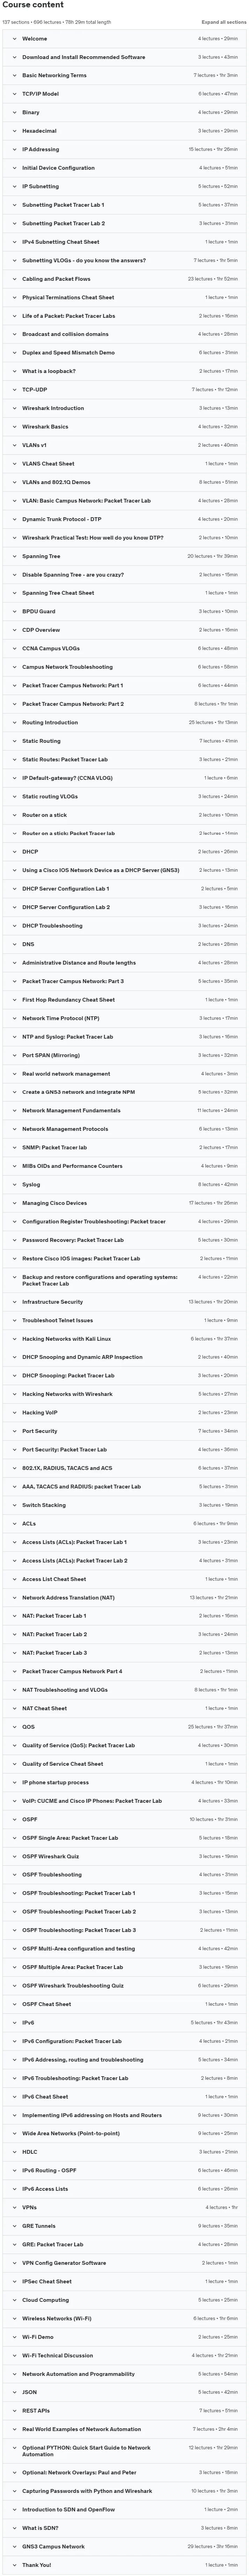Viewport: 249px width, 2576px height.
Task: Expand the Syslog section
Action: tap(124, 1184)
